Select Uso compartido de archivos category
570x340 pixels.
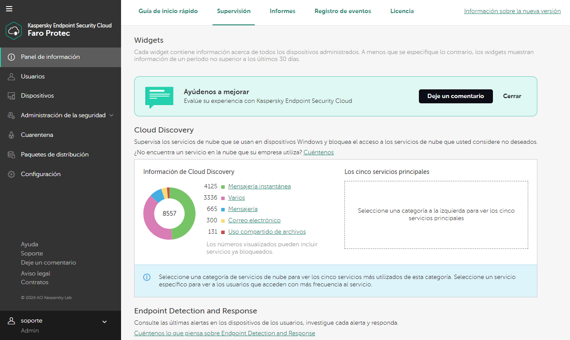[267, 232]
